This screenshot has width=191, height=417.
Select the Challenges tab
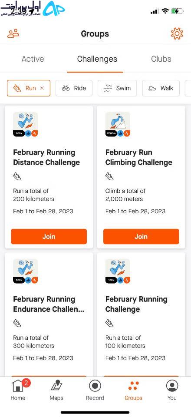pos(97,59)
